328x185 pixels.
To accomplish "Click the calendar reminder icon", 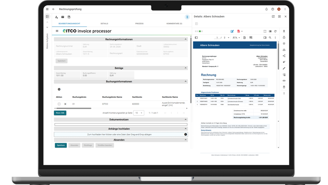I will 69,17.
